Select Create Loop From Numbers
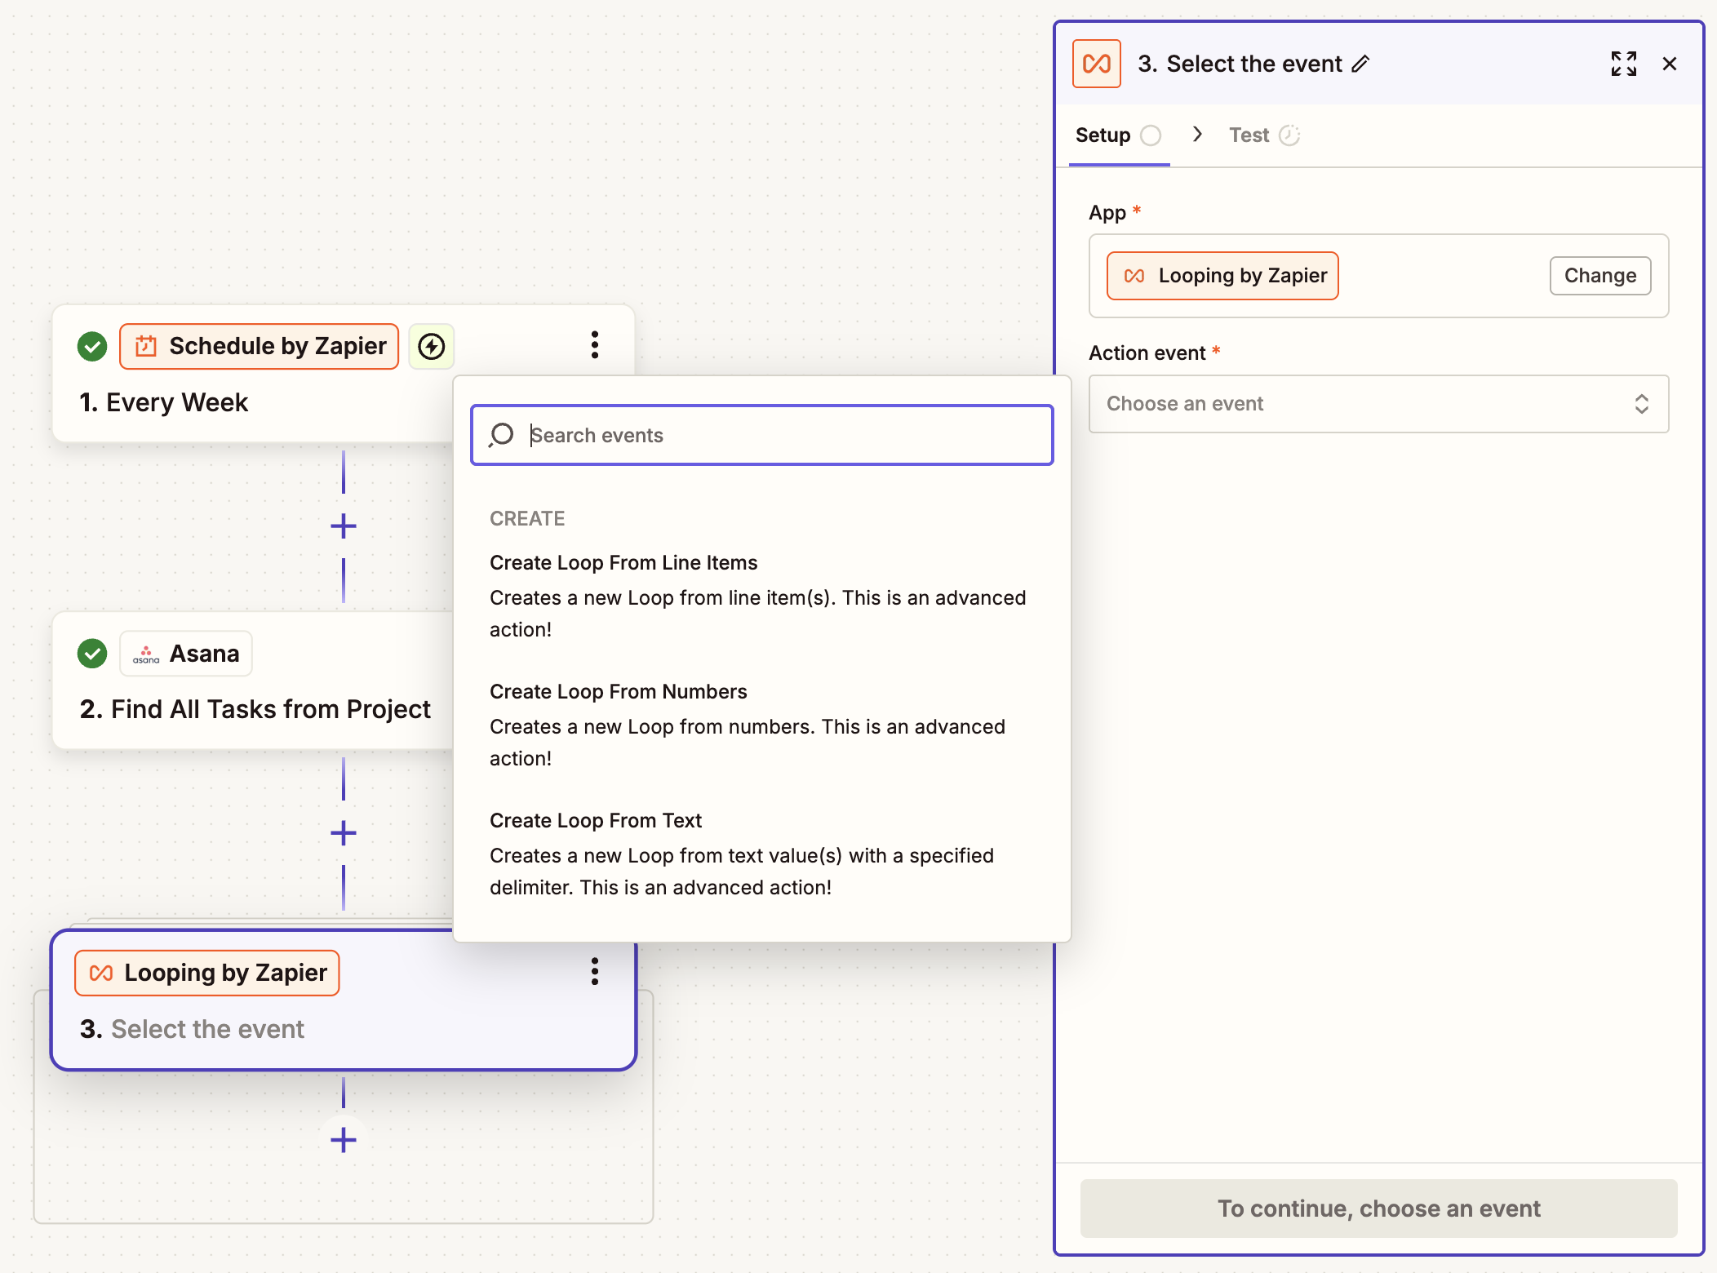The image size is (1717, 1273). [761, 724]
